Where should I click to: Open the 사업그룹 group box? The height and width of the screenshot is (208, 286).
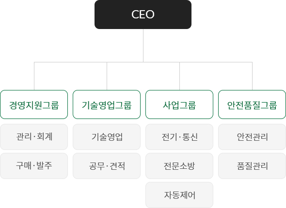tap(179, 104)
